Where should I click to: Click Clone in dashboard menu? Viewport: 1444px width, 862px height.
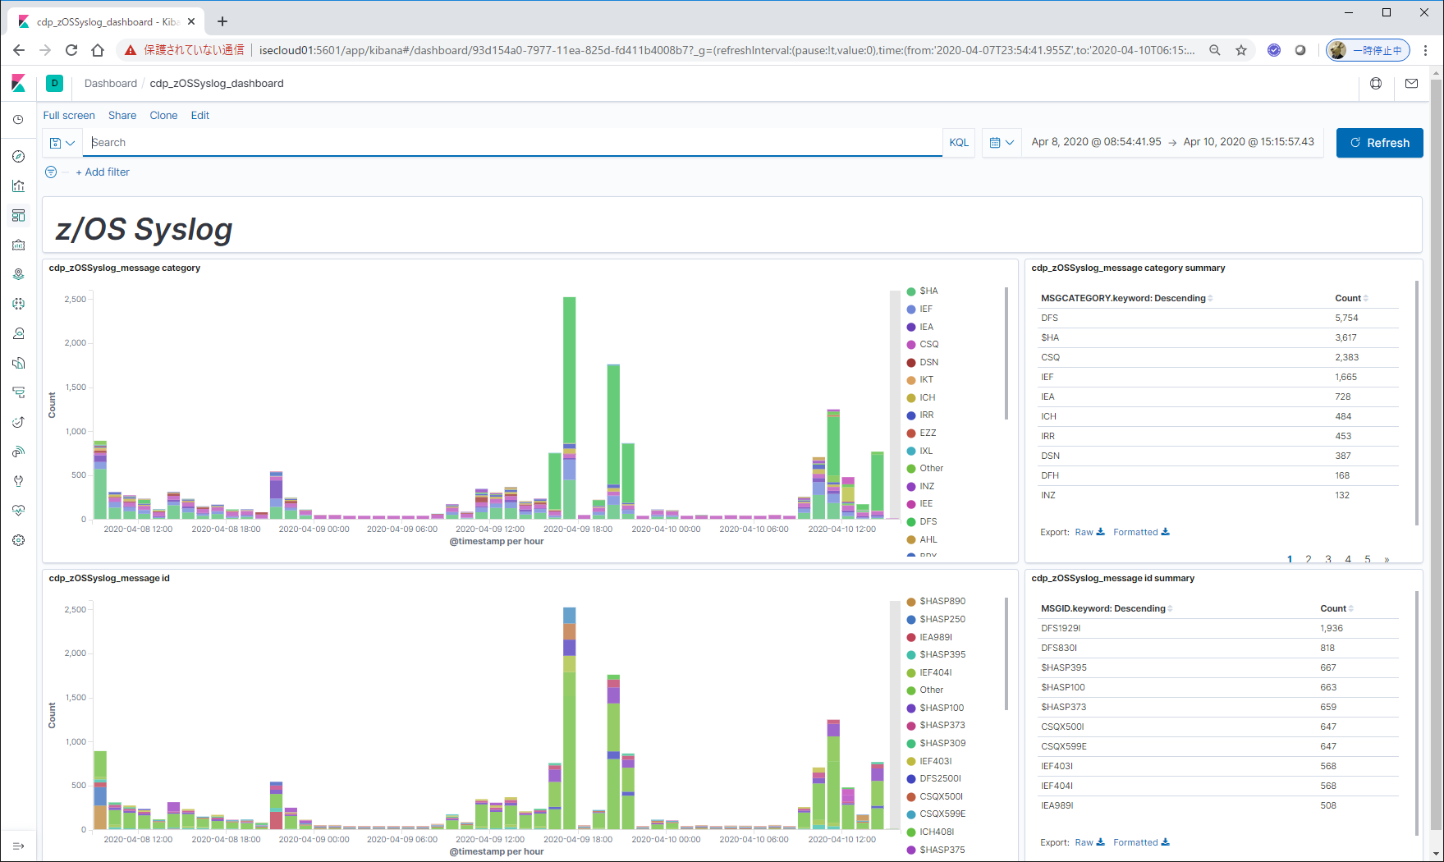tap(163, 116)
